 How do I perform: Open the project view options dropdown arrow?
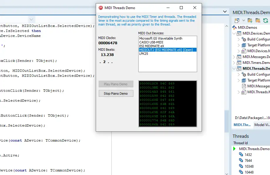pyautogui.click(x=244, y=21)
